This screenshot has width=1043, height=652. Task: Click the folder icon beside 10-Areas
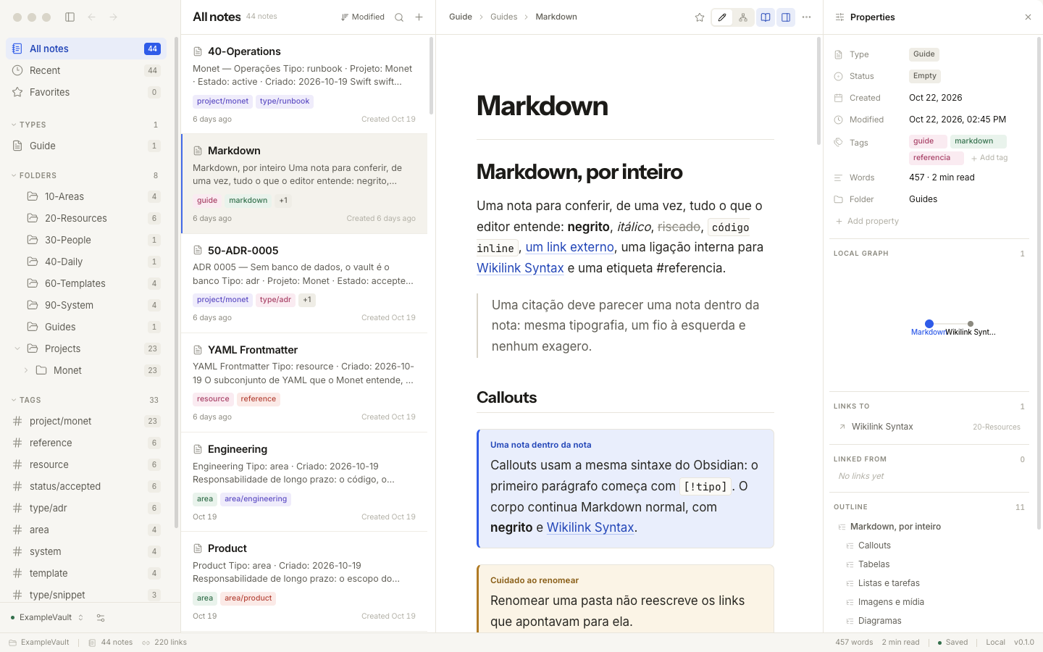[x=33, y=196]
